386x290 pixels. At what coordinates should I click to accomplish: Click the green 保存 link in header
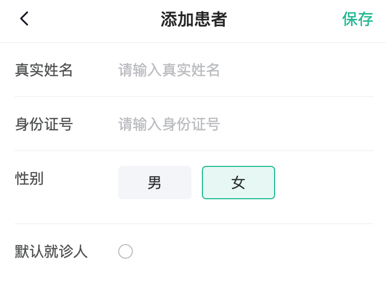point(357,19)
